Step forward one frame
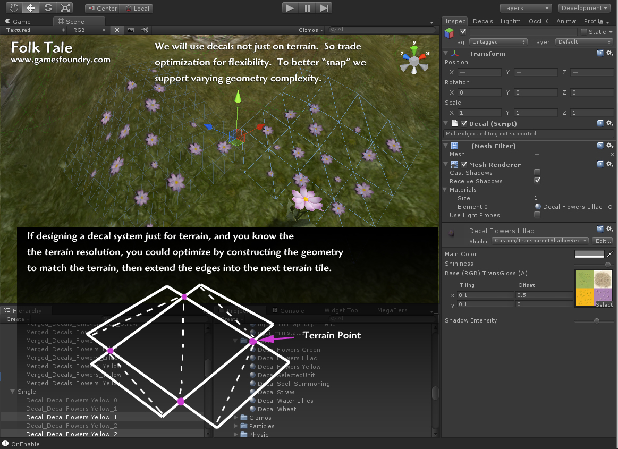The width and height of the screenshot is (618, 449). (324, 8)
